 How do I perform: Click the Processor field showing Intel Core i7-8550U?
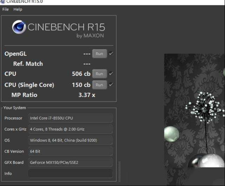pos(70,118)
